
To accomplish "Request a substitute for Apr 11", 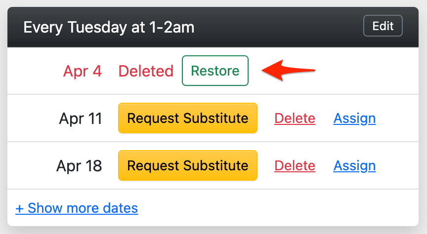I will click(x=187, y=118).
